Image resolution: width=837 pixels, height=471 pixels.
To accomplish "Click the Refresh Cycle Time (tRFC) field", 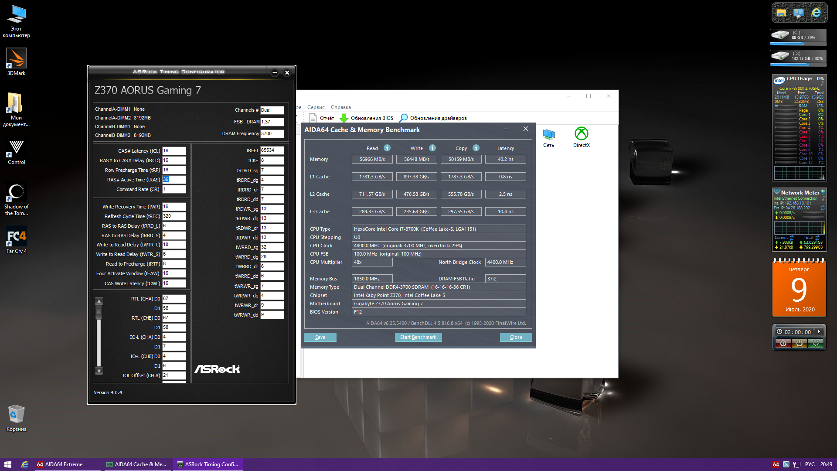I will point(174,216).
